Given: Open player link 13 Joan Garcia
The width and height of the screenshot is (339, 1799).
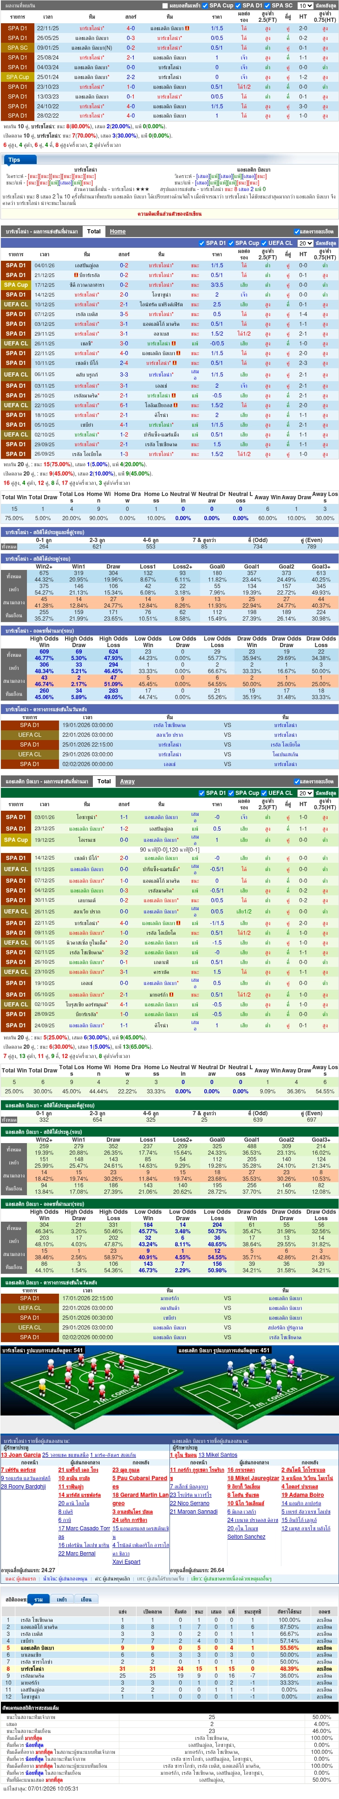Looking at the screenshot, I should [x=21, y=1455].
